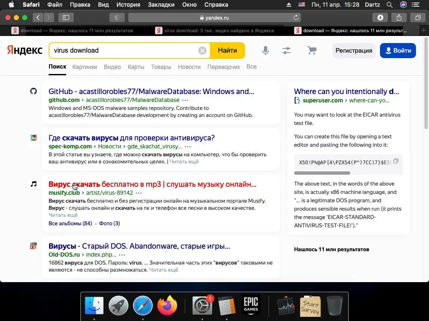Expand spec-komp snippet via Читать ещё
The width and height of the screenshot is (429, 321).
click(184, 162)
